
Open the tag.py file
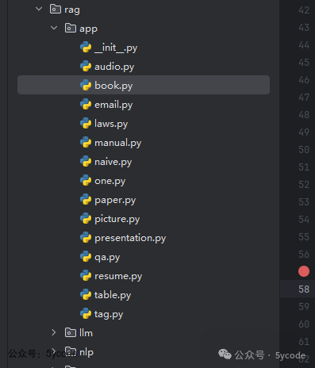coord(109,314)
